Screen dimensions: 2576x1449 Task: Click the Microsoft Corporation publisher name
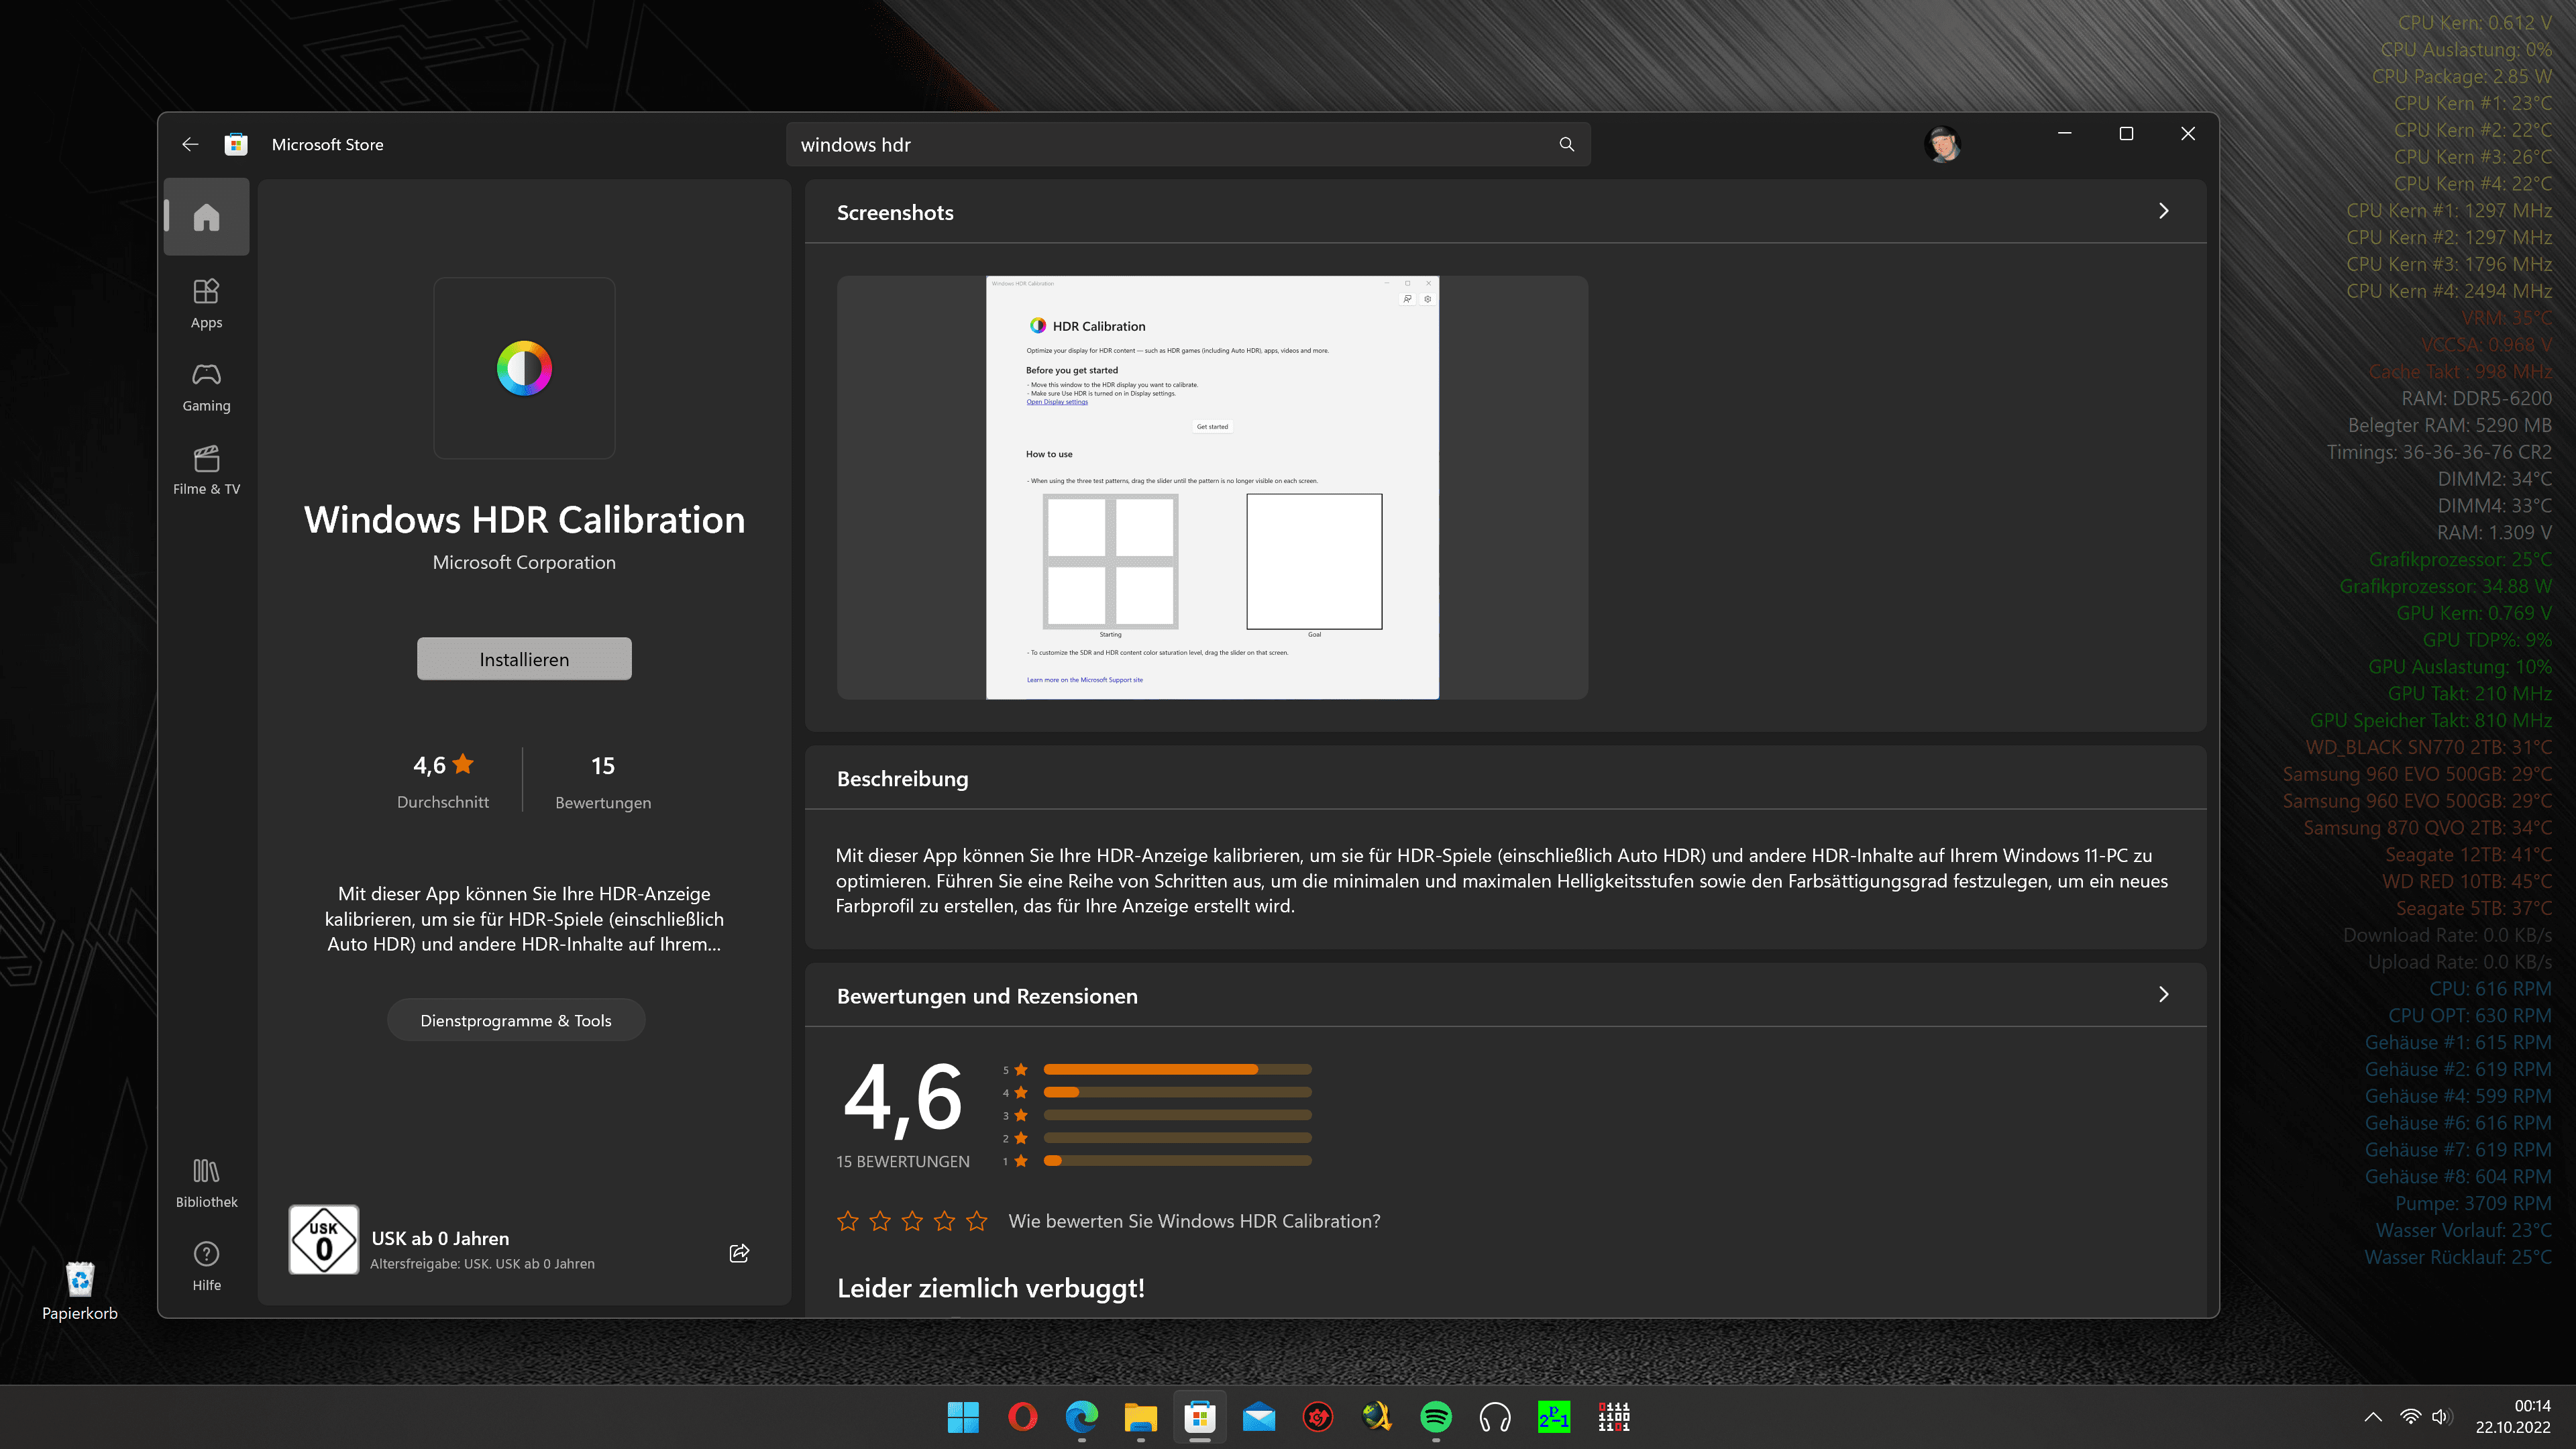click(x=524, y=562)
